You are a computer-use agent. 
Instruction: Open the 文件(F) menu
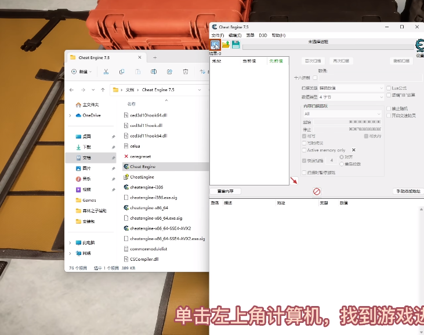click(218, 35)
